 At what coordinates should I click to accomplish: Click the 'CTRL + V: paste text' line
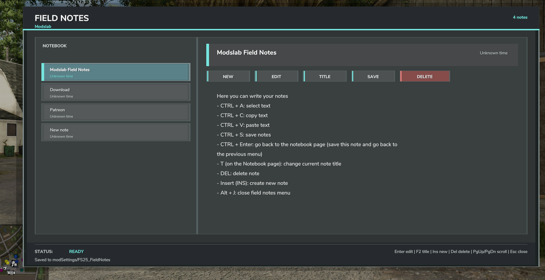(x=243, y=125)
